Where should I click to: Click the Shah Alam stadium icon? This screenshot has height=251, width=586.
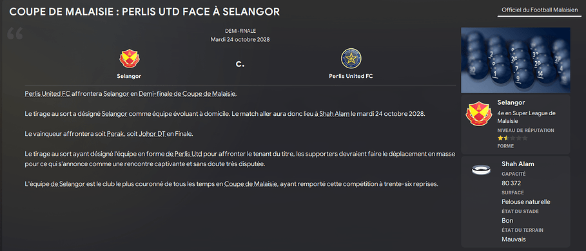point(481,171)
